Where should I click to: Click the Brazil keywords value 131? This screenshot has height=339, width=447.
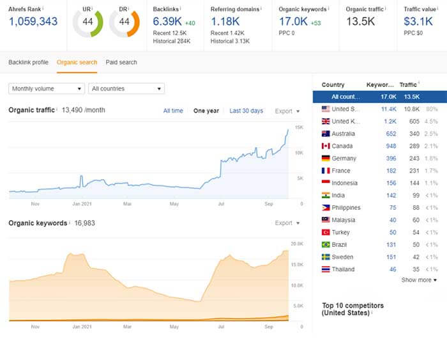391,244
